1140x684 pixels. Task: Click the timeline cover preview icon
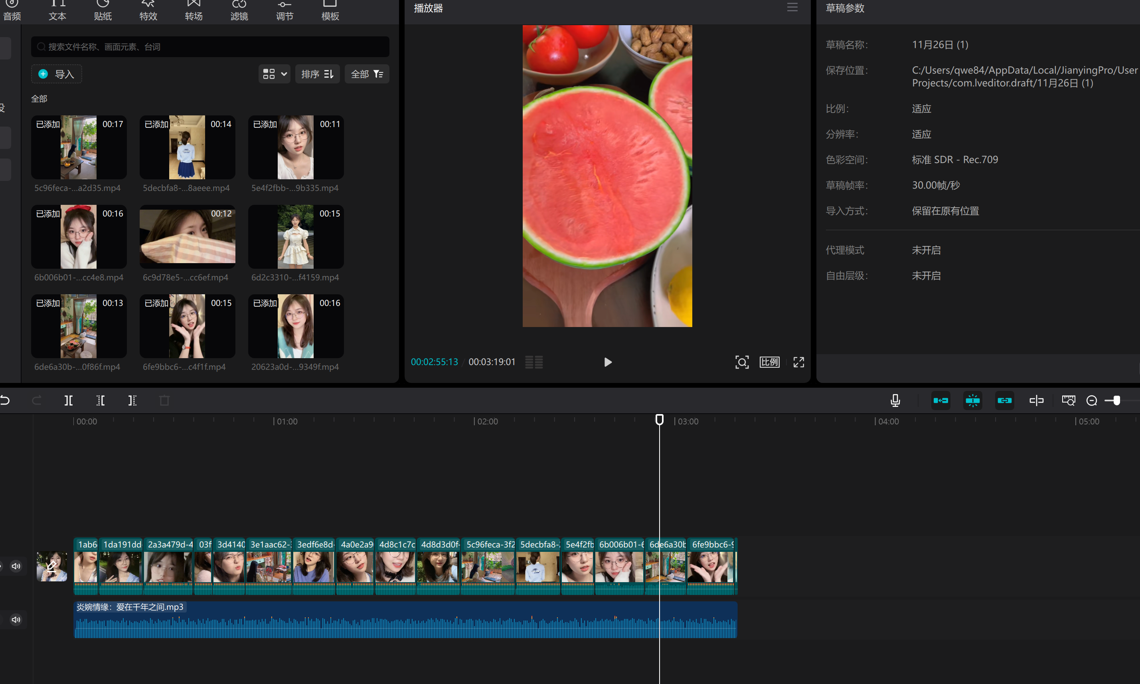1069,400
